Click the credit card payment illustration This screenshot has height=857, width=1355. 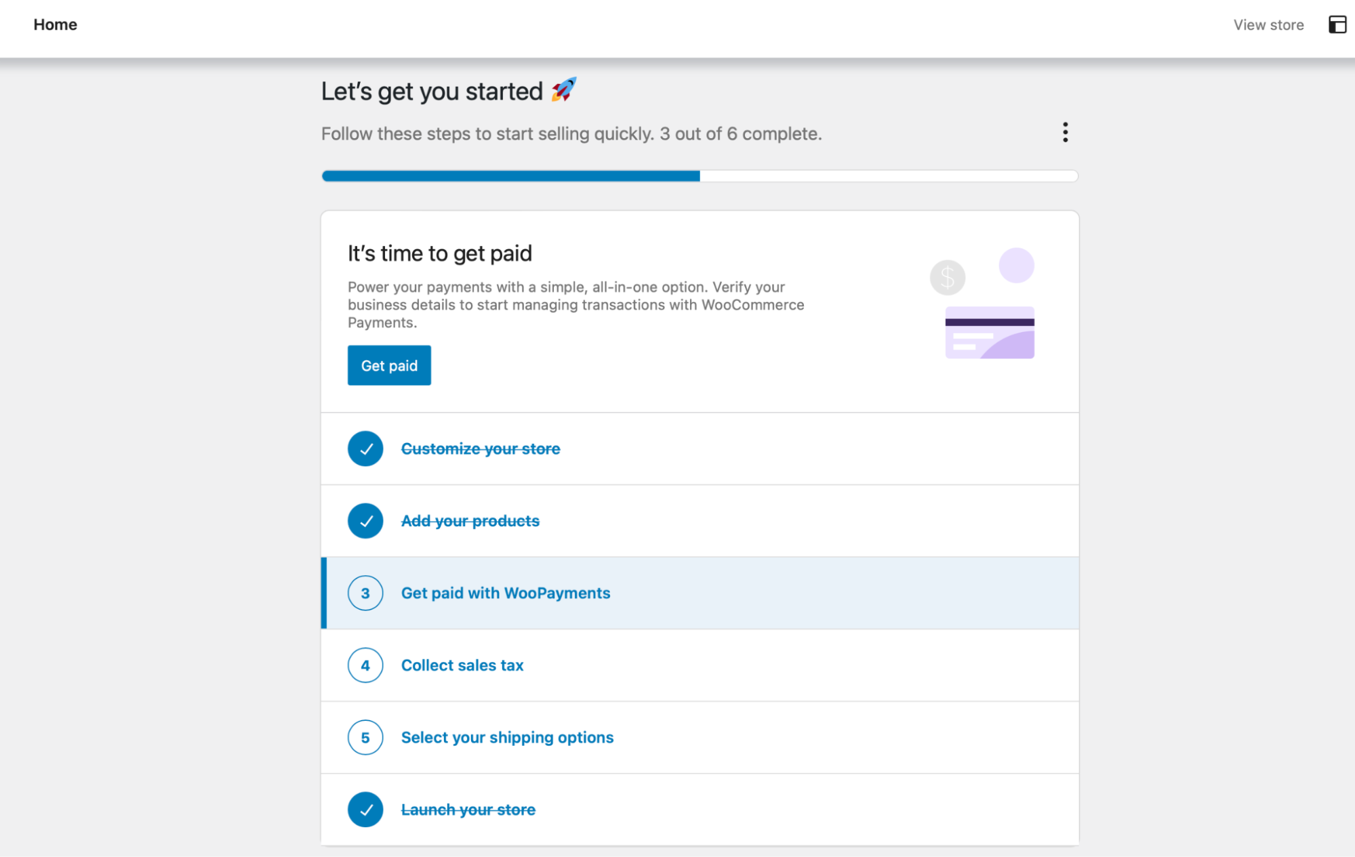pos(982,304)
